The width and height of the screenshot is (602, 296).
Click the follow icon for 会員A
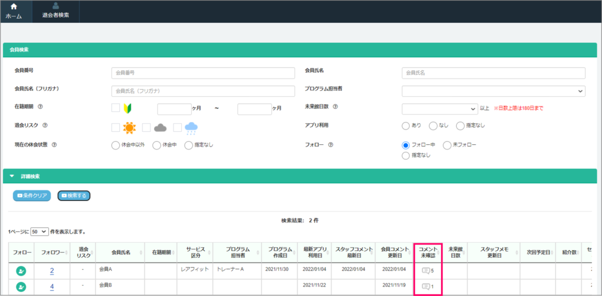click(x=21, y=271)
